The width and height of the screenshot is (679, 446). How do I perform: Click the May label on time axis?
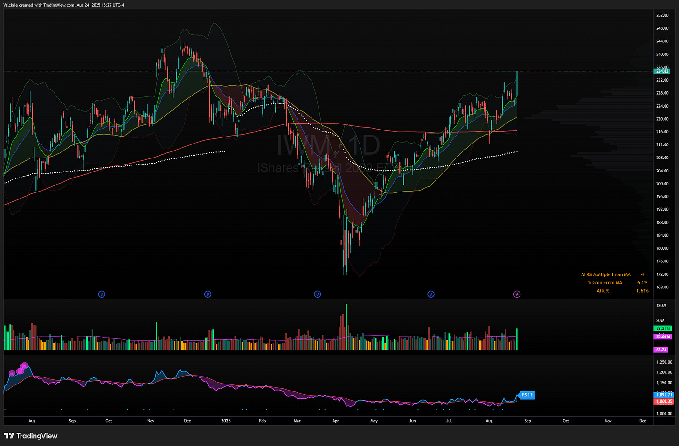(374, 421)
